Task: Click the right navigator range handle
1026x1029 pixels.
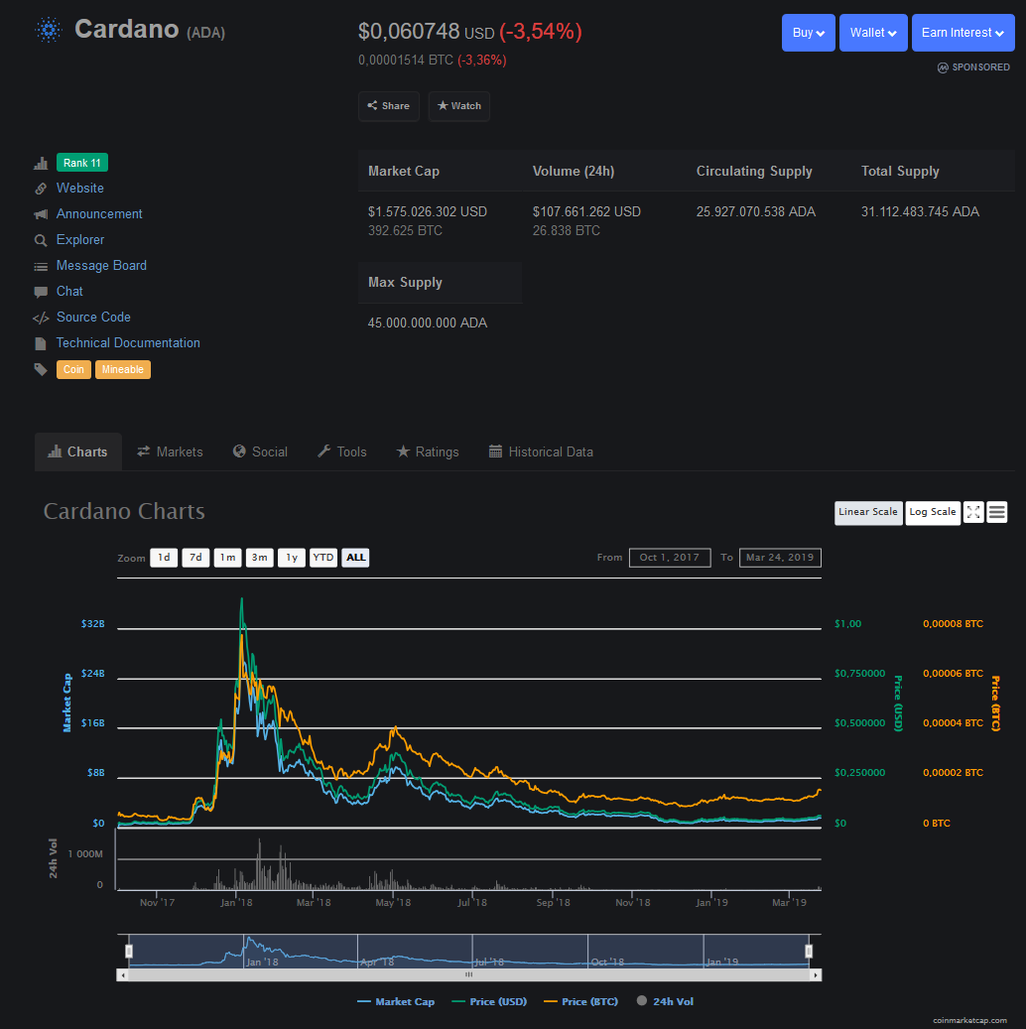Action: 809,952
